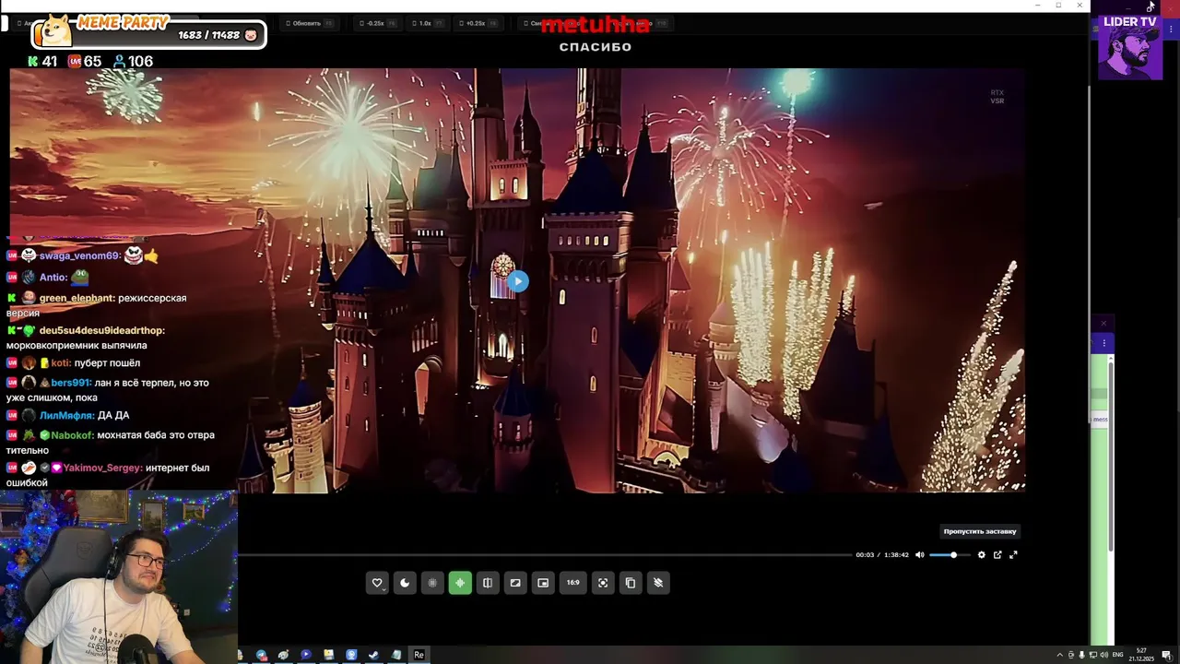Image resolution: width=1180 pixels, height=664 pixels.
Task: Click the 'Re' app in taskbar
Action: [x=419, y=655]
